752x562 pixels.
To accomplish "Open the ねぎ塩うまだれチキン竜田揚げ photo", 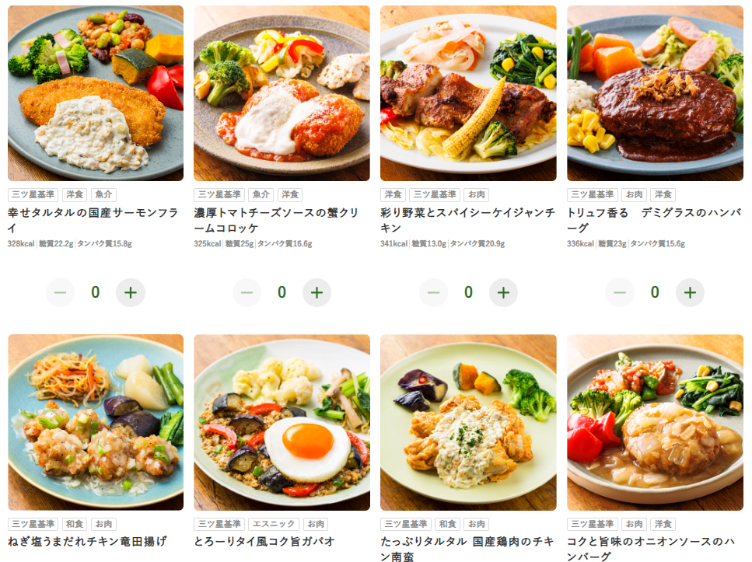I will 96,422.
